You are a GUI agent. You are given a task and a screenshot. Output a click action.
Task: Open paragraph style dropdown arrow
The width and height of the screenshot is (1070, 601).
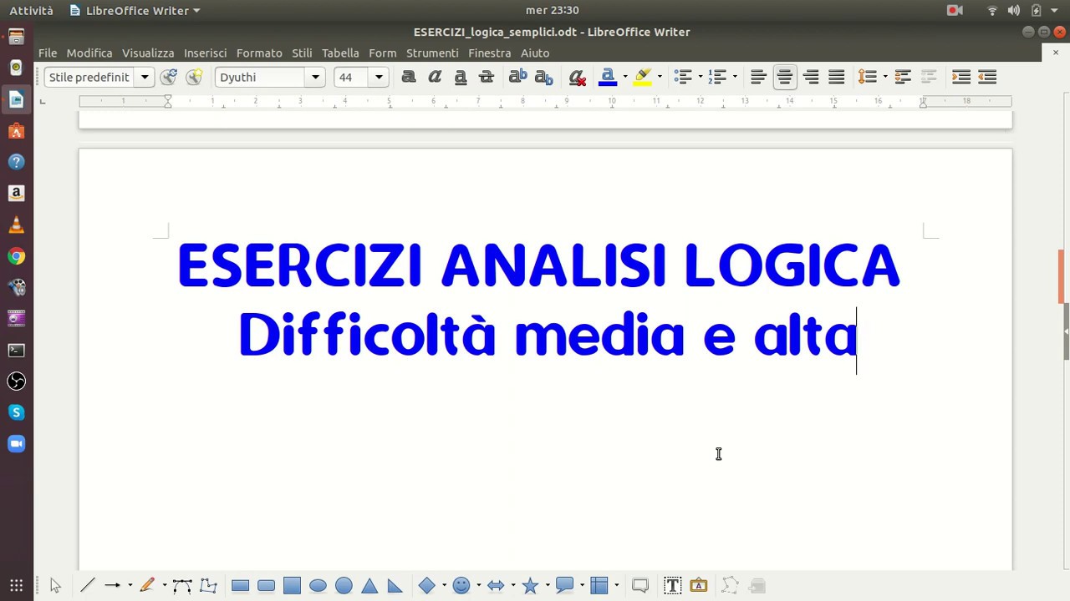[145, 77]
